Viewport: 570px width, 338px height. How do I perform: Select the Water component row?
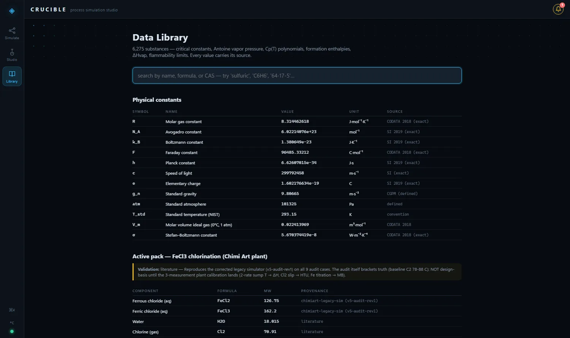coord(297,322)
